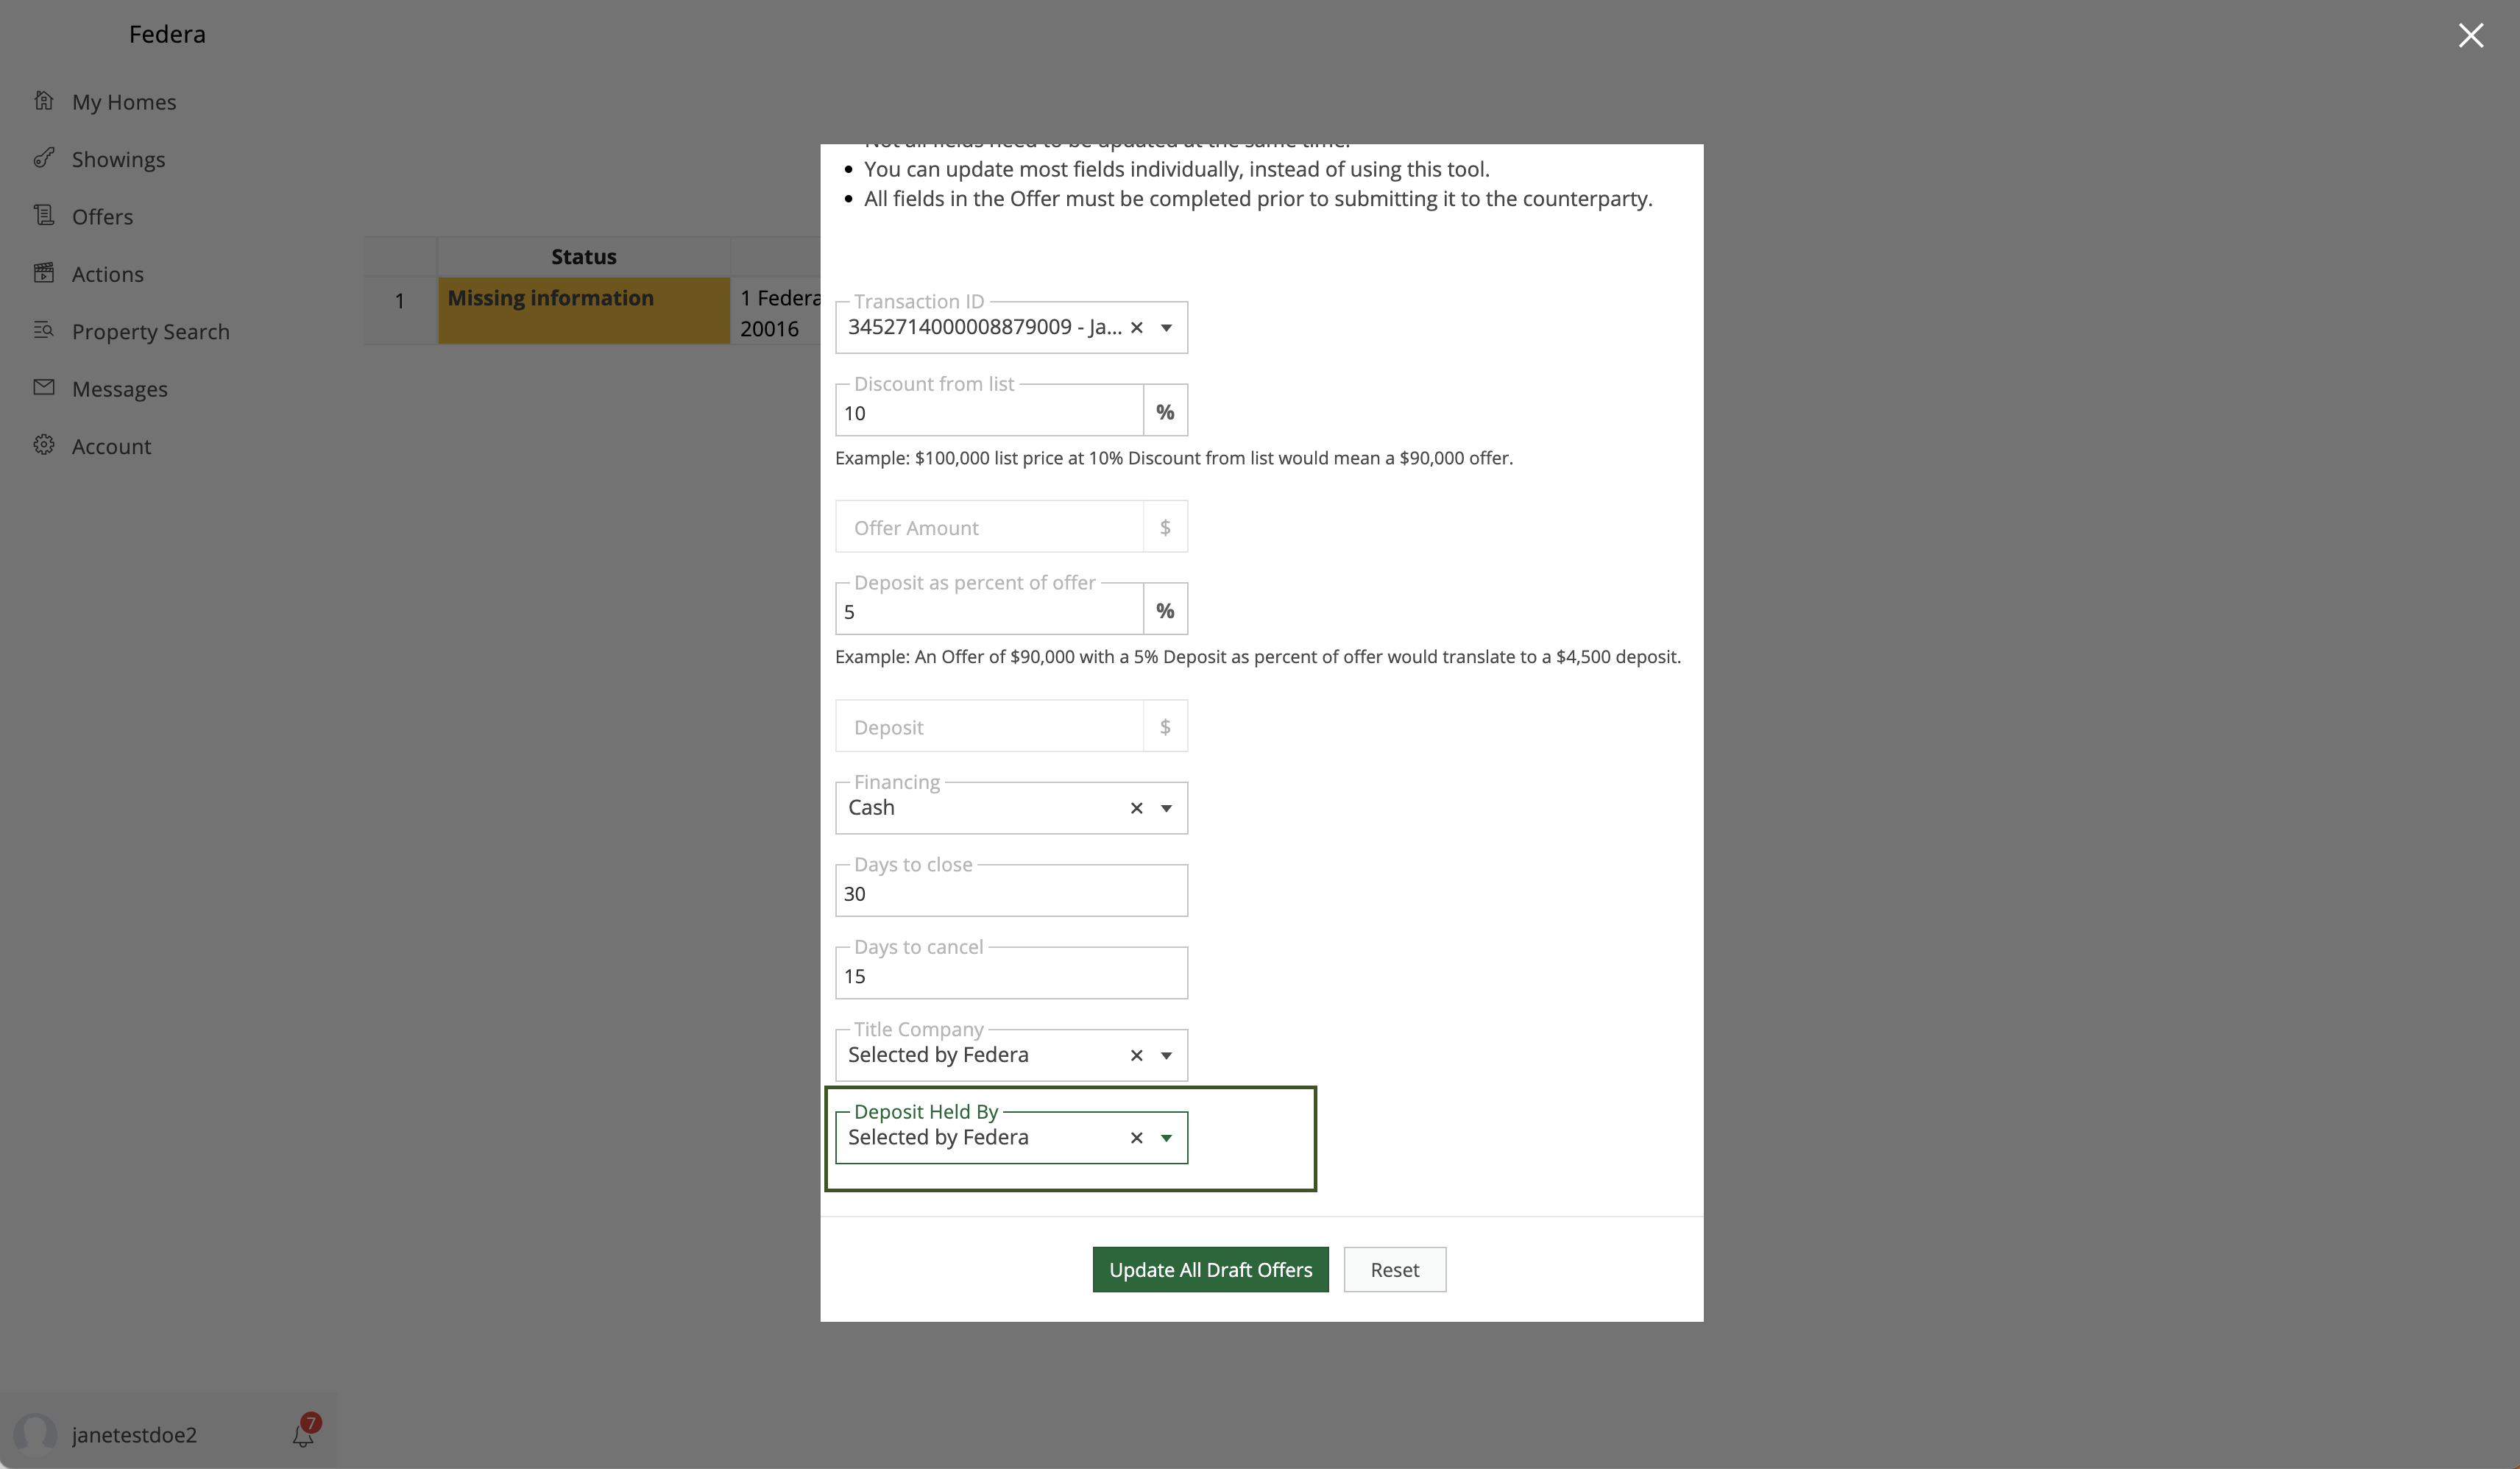The height and width of the screenshot is (1469, 2520).
Task: Click Deposit as percent of offer field
Action: (x=989, y=610)
